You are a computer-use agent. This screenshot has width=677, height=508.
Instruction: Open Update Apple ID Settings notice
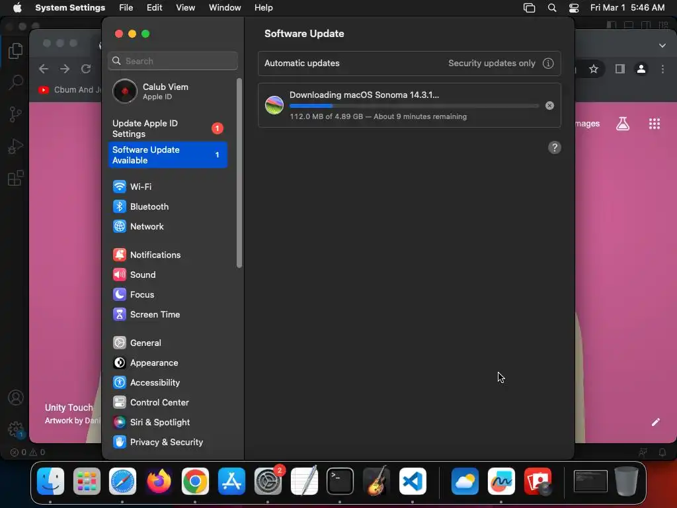click(x=168, y=128)
